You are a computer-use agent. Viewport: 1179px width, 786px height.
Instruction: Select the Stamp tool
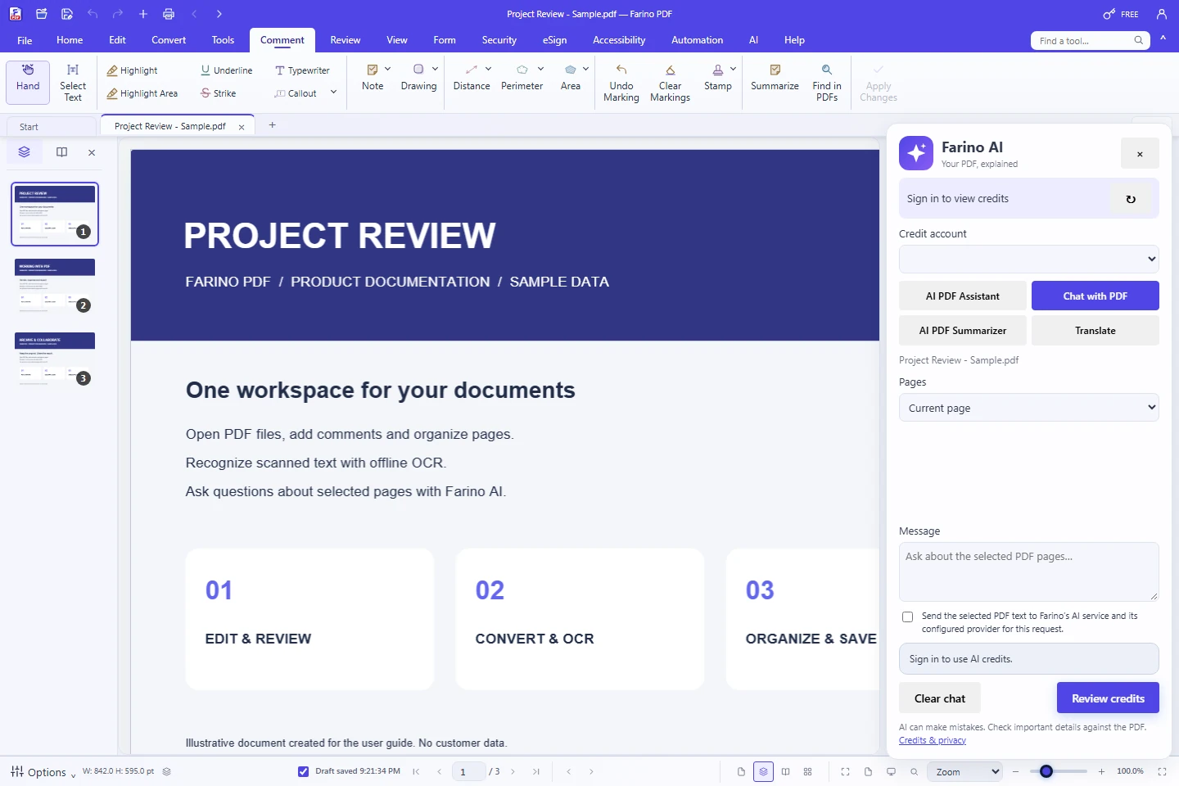718,79
